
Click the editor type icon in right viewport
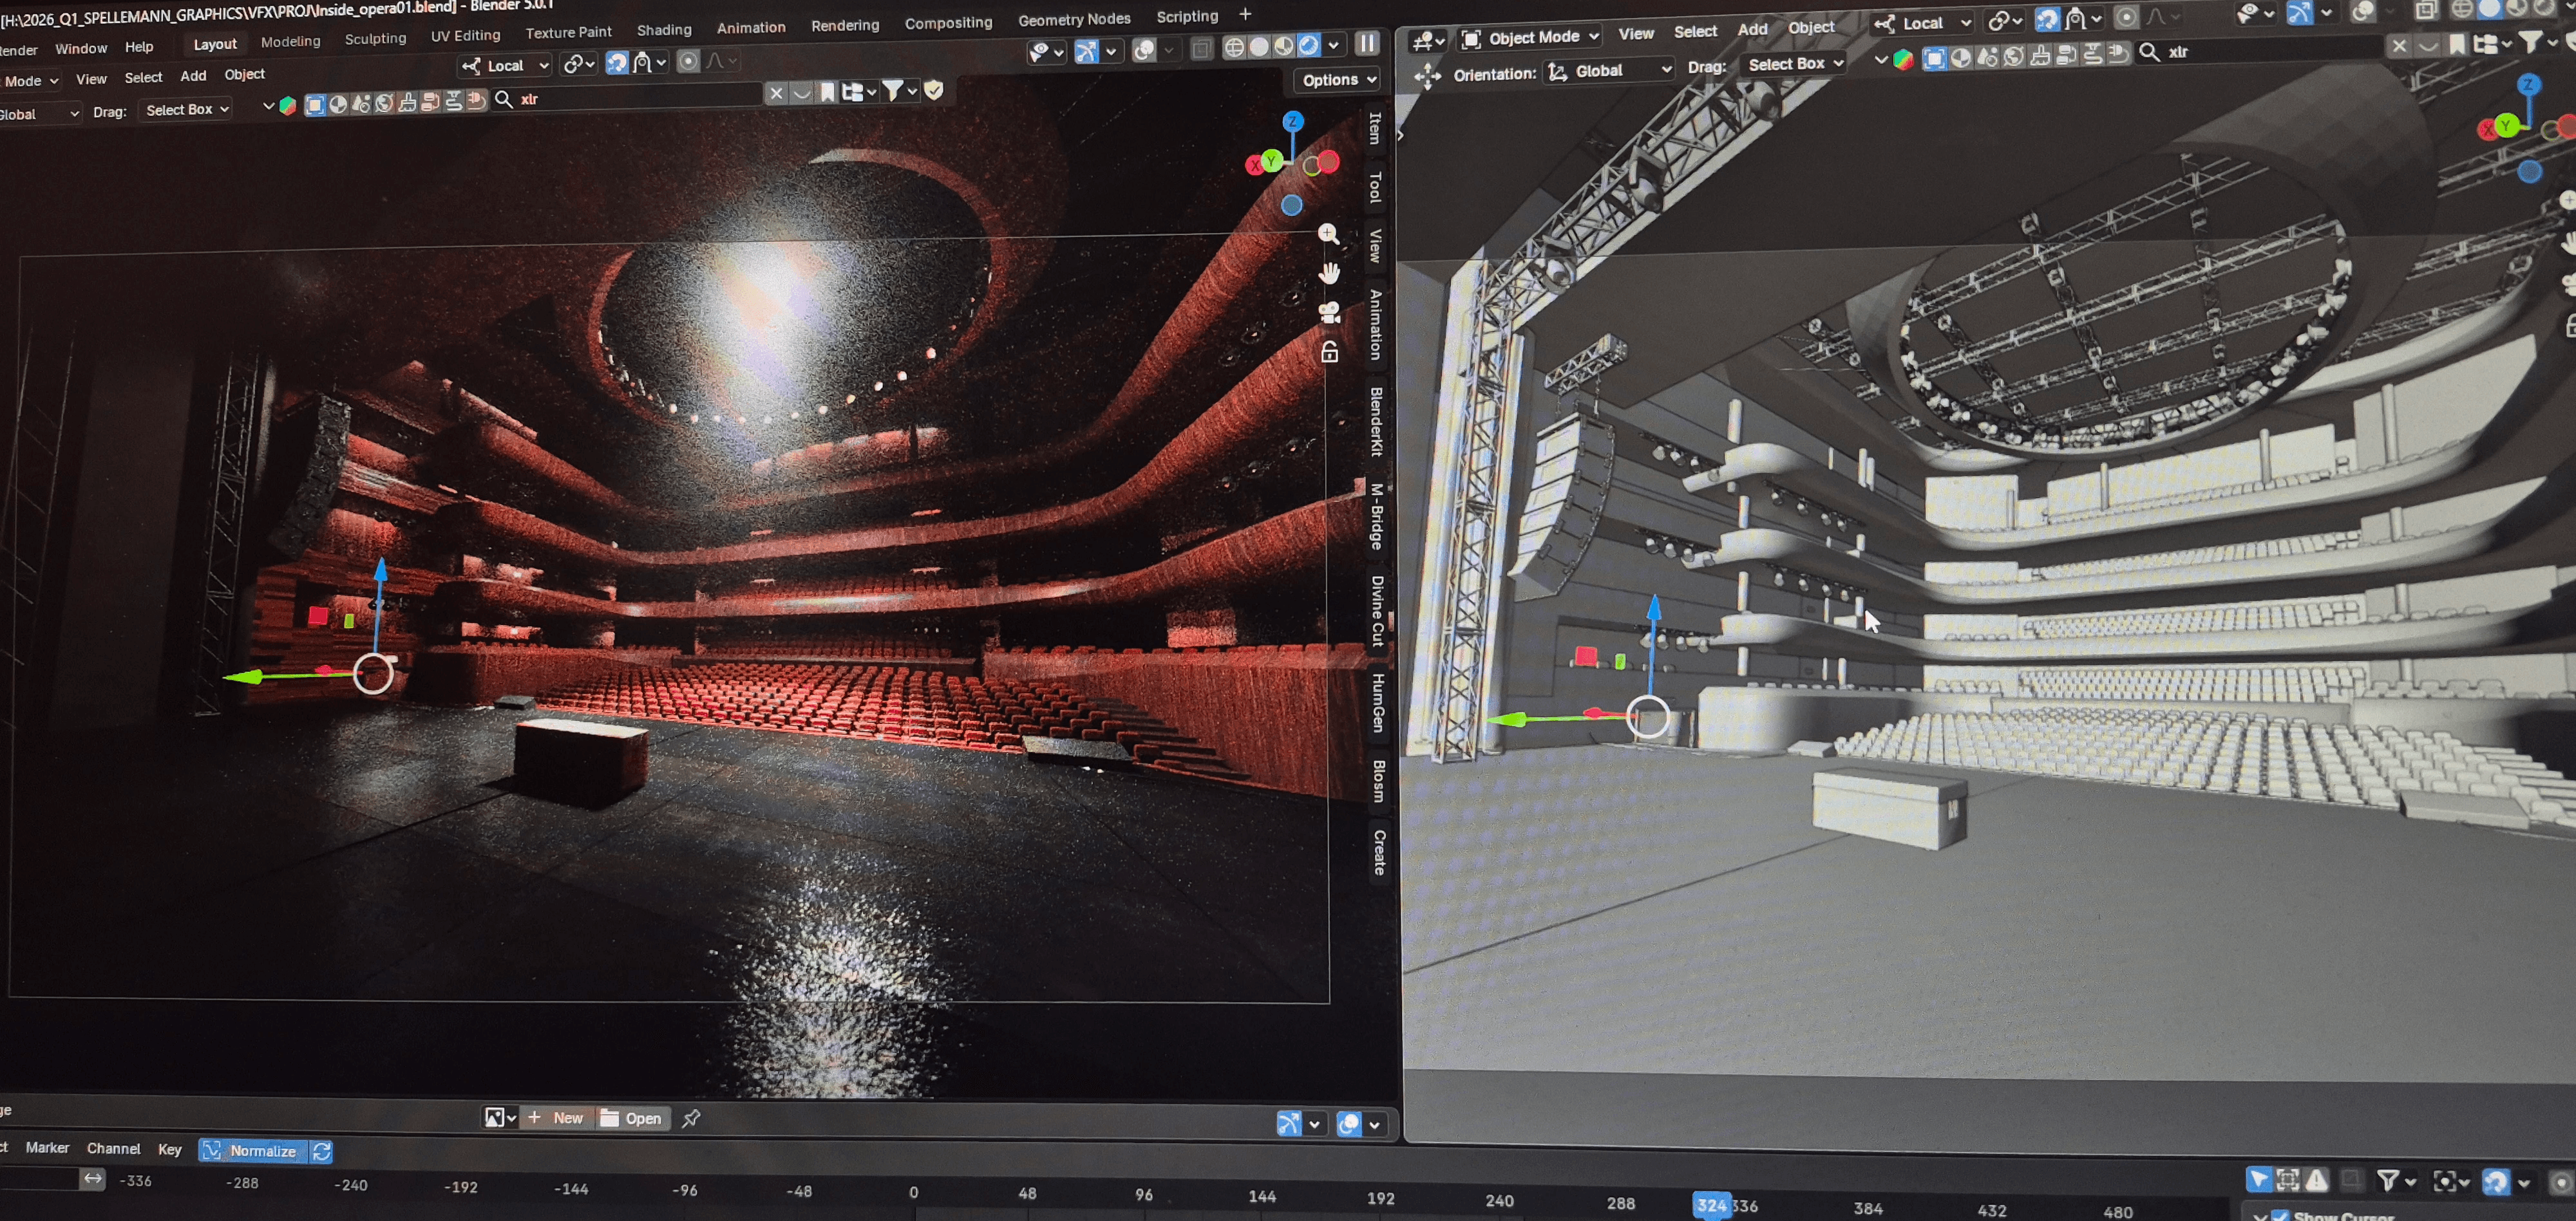point(1427,40)
